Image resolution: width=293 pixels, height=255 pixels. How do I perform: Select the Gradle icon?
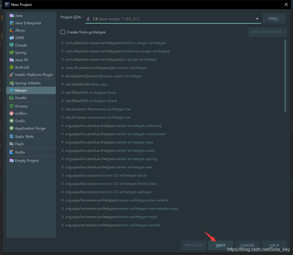pyautogui.click(x=12, y=98)
